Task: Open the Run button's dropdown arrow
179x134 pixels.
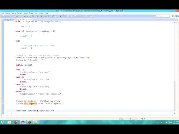Action: pos(39,16)
